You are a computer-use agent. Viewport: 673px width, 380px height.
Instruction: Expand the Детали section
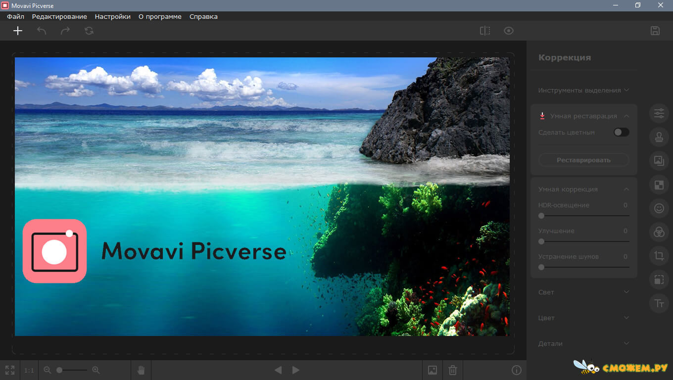tap(583, 343)
